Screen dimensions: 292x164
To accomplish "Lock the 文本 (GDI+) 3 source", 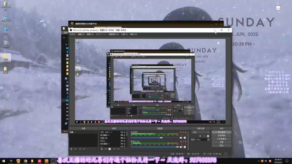I will coord(124,132).
